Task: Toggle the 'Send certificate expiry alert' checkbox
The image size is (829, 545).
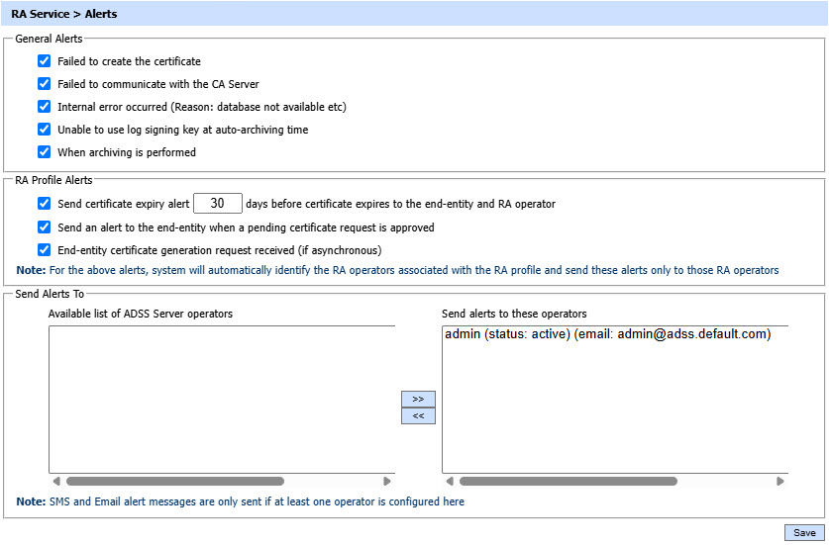Action: coord(44,204)
